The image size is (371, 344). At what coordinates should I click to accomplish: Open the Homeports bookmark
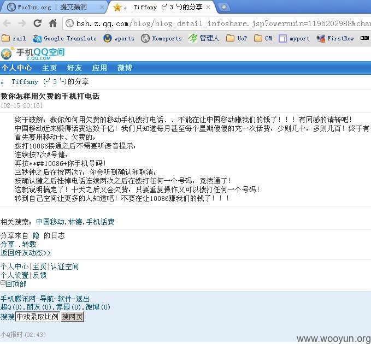(x=161, y=38)
